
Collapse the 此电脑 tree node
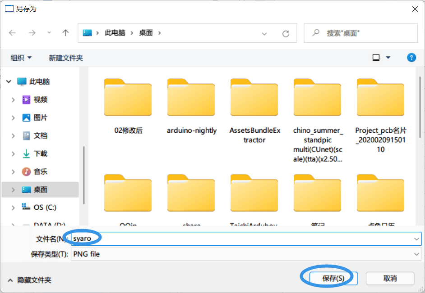[x=9, y=81]
